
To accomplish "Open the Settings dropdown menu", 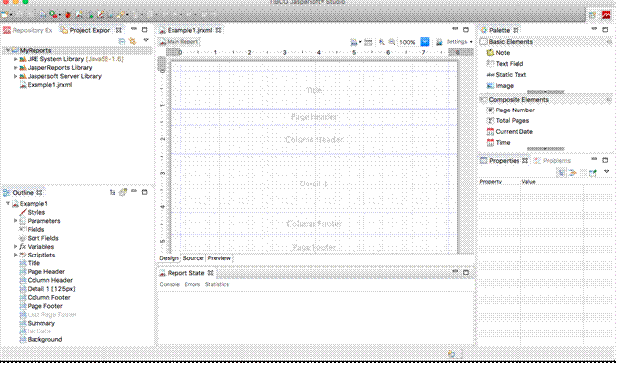I will [x=459, y=42].
